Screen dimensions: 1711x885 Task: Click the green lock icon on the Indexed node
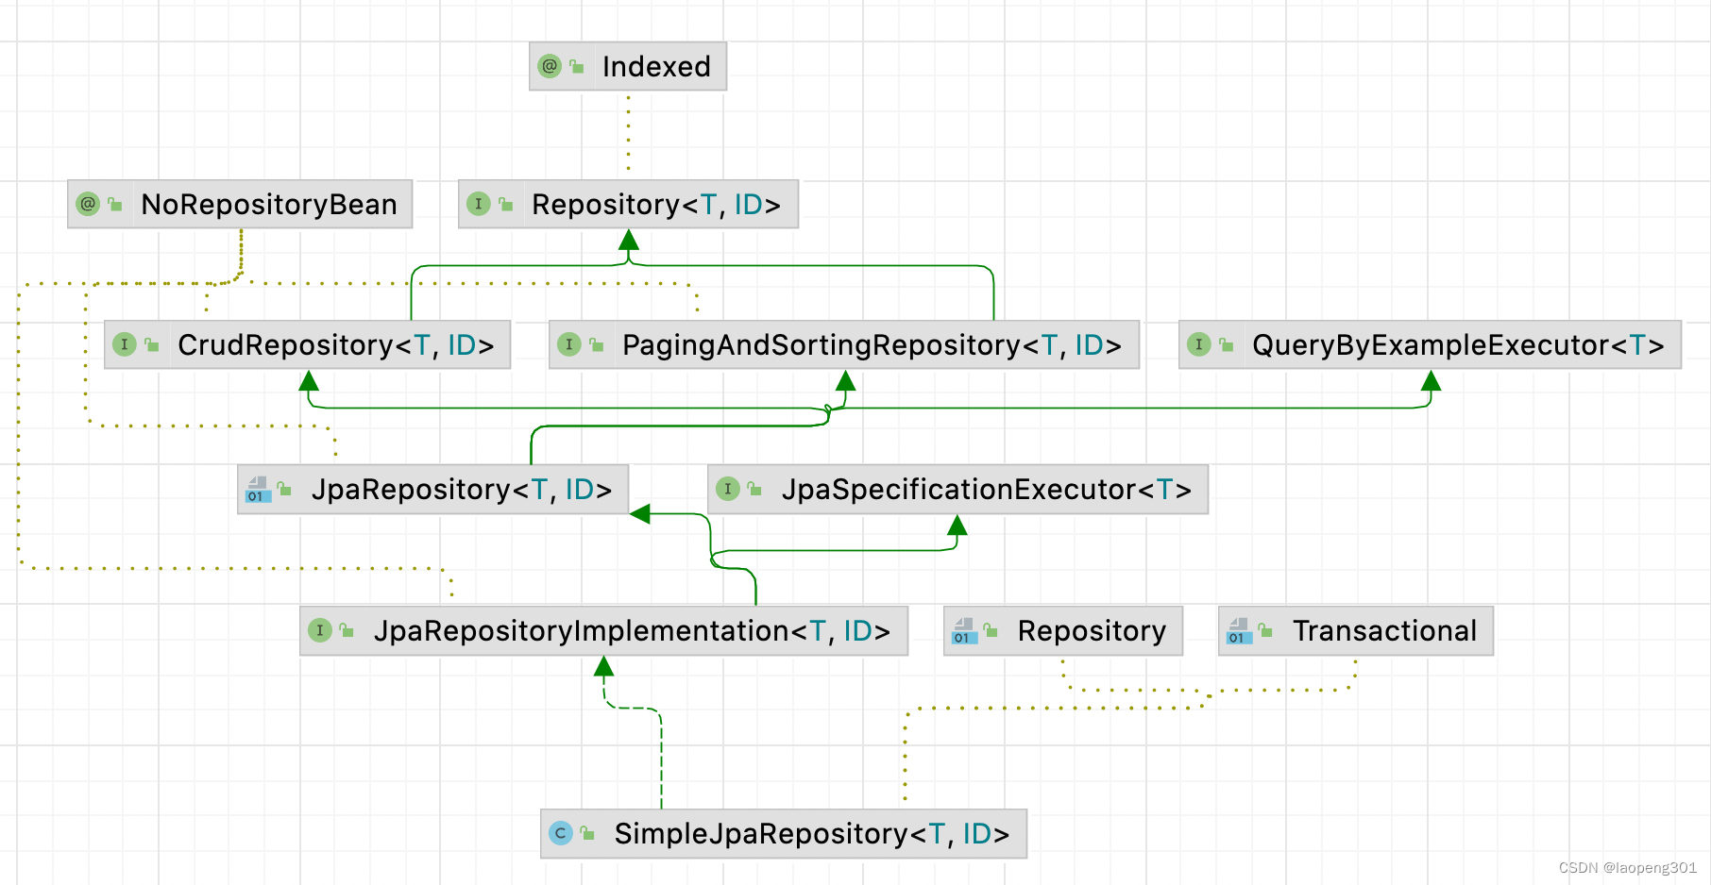coord(577,66)
